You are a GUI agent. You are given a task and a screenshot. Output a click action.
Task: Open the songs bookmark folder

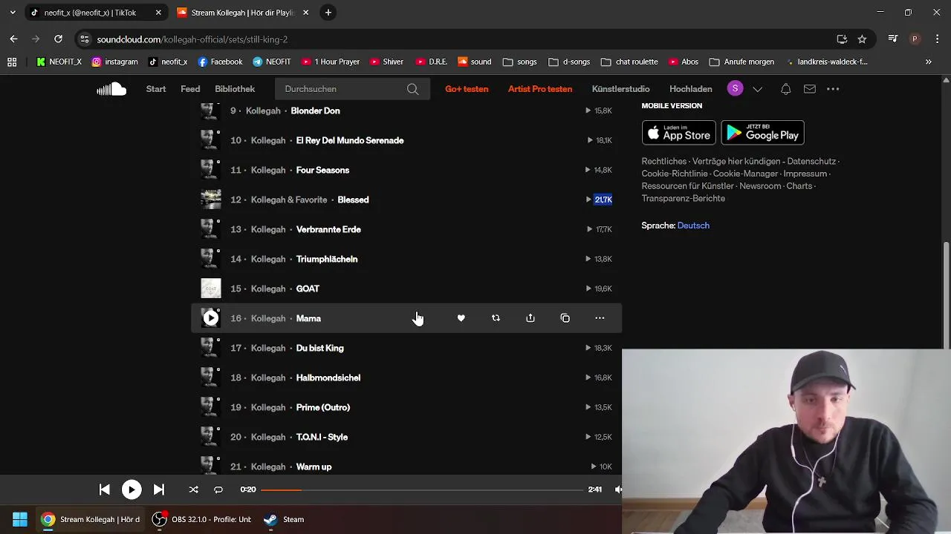click(519, 62)
